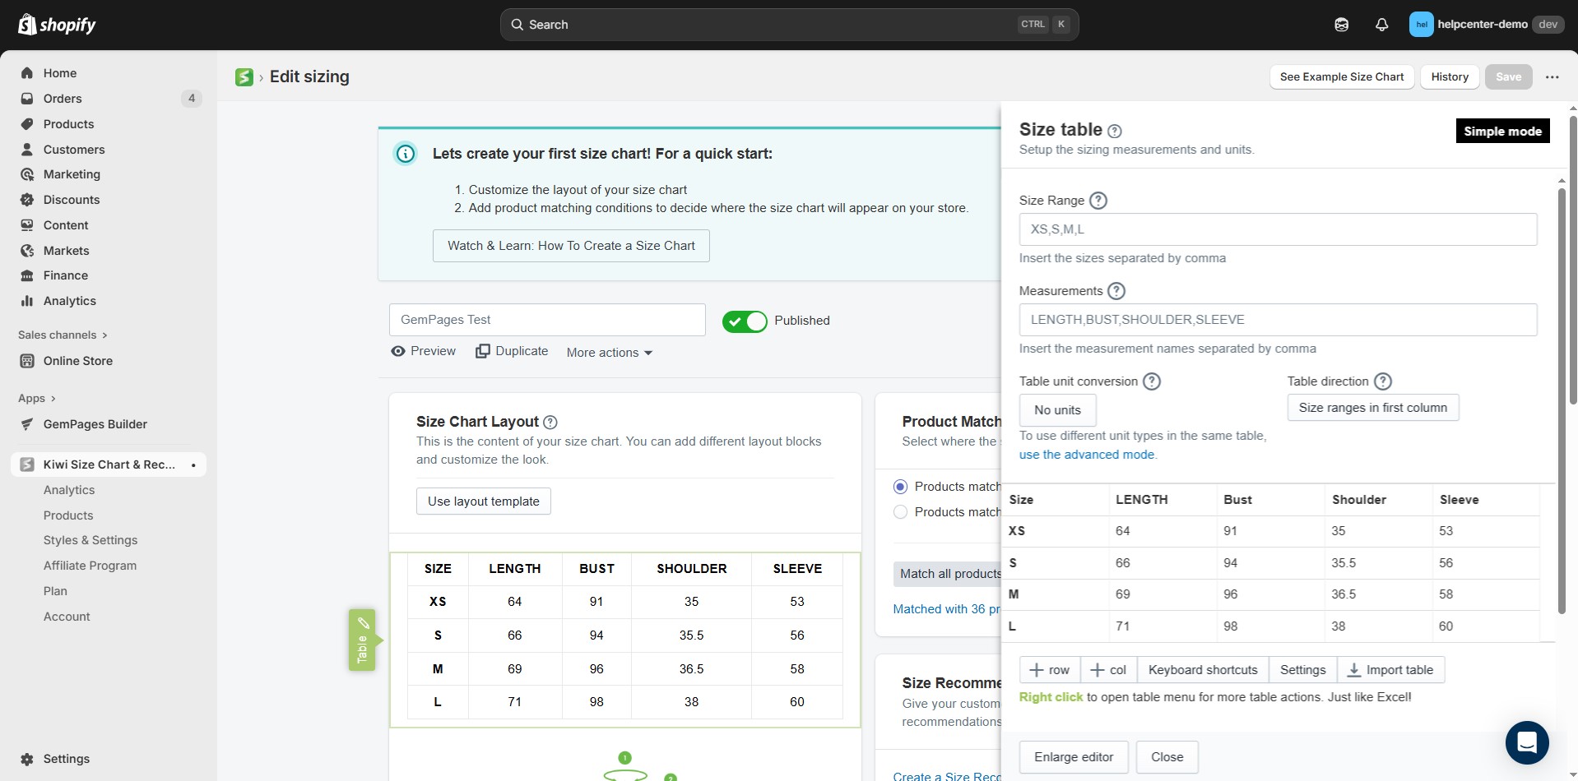Open the Table direction dropdown
This screenshot has height=781, width=1578.
tap(1372, 408)
